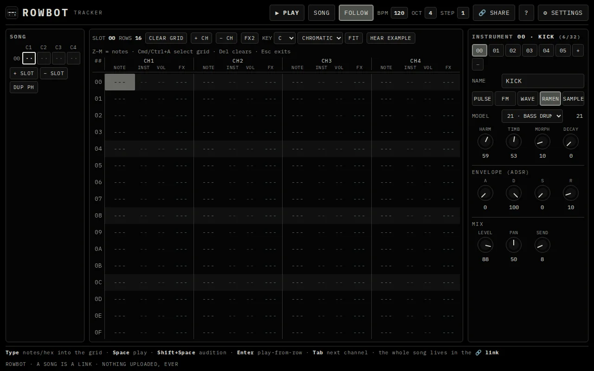Open the Model dropdown Bass Drum
The image size is (594, 371).
click(x=532, y=116)
